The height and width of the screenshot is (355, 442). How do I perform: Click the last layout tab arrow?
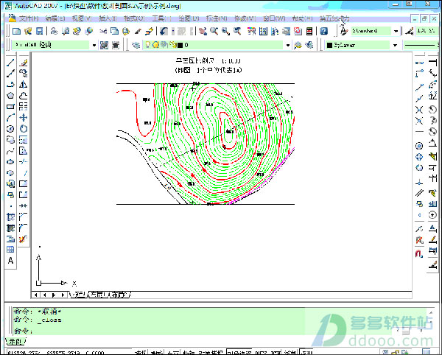[63, 295]
